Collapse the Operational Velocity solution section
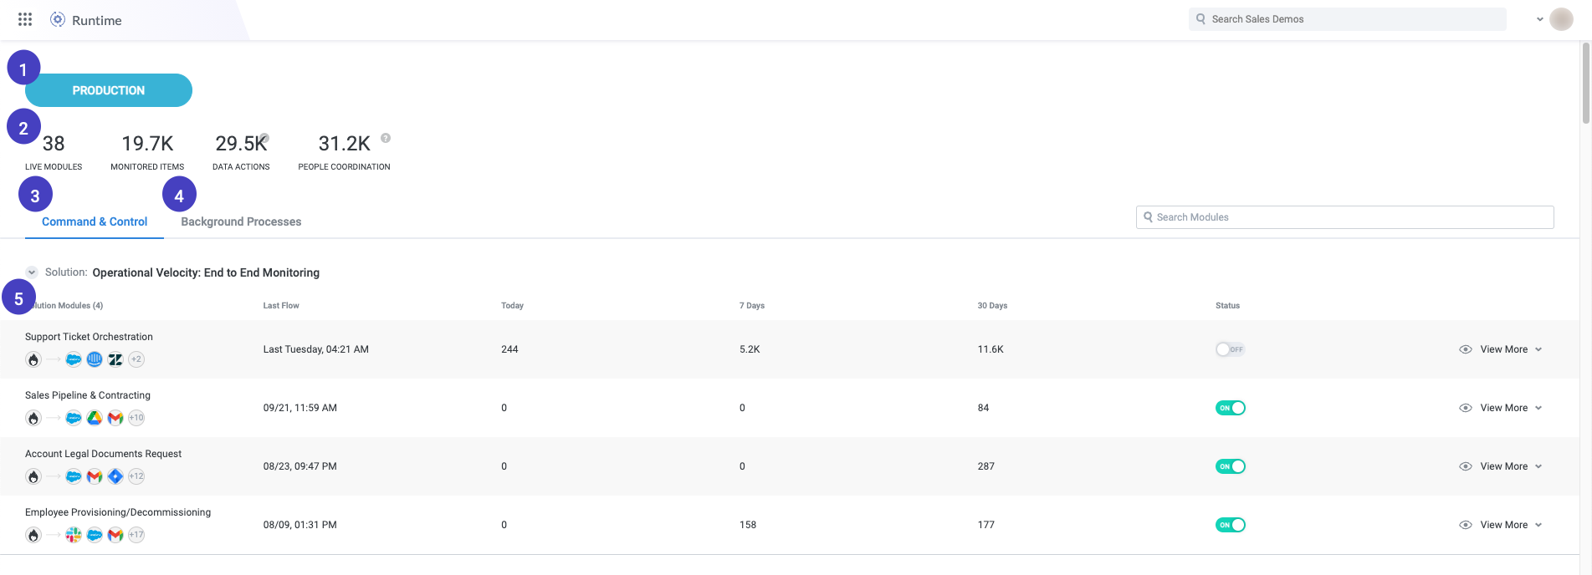The height and width of the screenshot is (575, 1592). point(32,272)
